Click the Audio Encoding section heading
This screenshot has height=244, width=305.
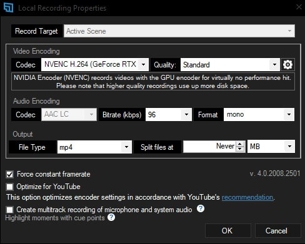point(36,101)
